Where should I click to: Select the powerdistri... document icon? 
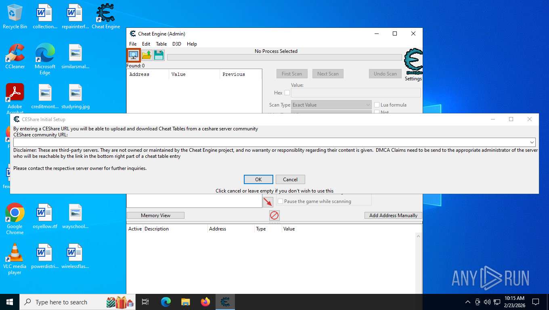[x=45, y=256]
